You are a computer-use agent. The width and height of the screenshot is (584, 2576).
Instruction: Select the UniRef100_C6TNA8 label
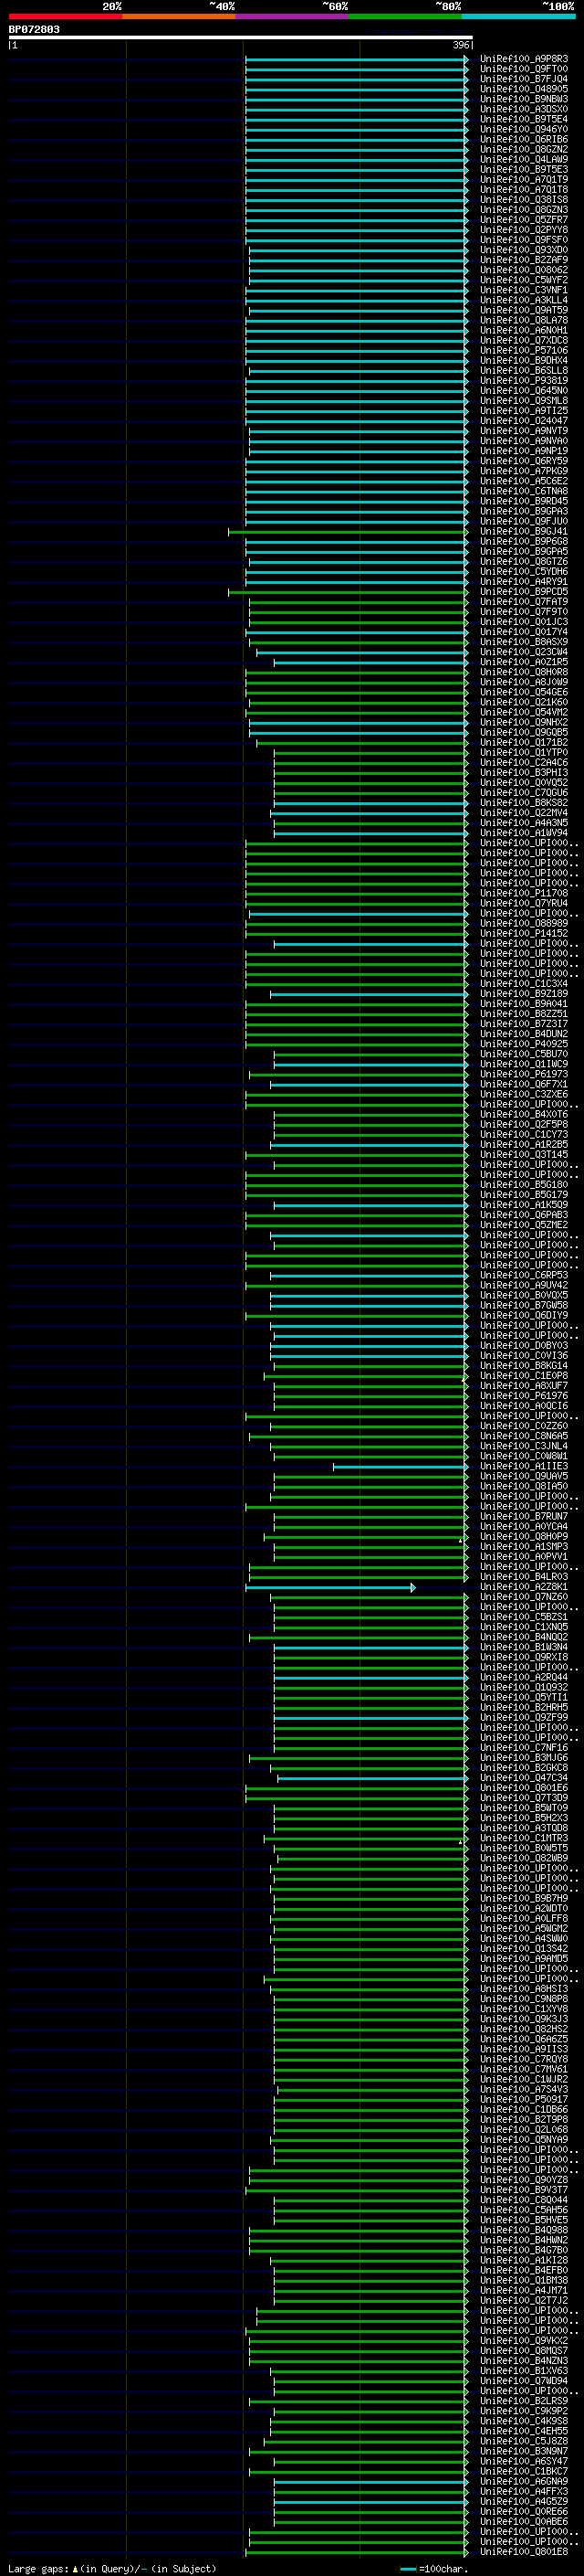point(524,491)
